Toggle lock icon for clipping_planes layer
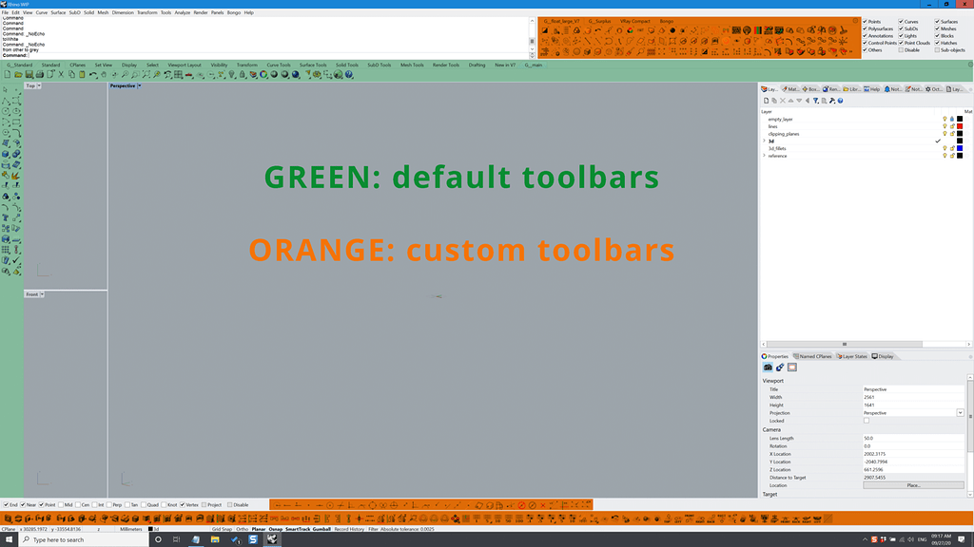 (x=952, y=134)
